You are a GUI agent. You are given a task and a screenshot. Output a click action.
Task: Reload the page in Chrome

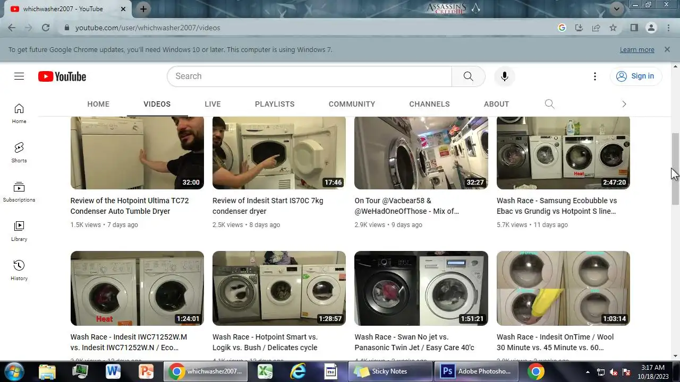click(x=46, y=28)
